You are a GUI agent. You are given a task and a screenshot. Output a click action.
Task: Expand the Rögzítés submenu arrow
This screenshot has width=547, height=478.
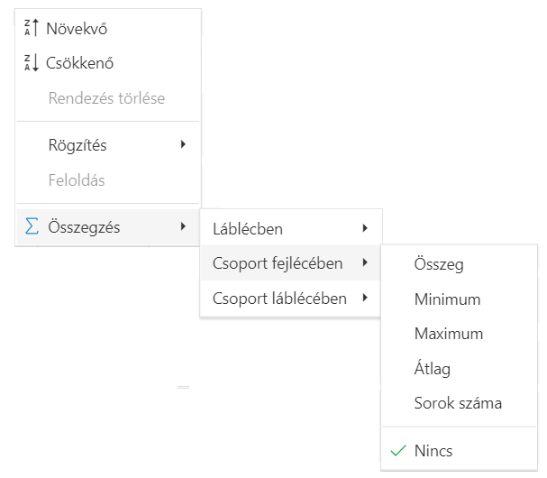tap(183, 144)
